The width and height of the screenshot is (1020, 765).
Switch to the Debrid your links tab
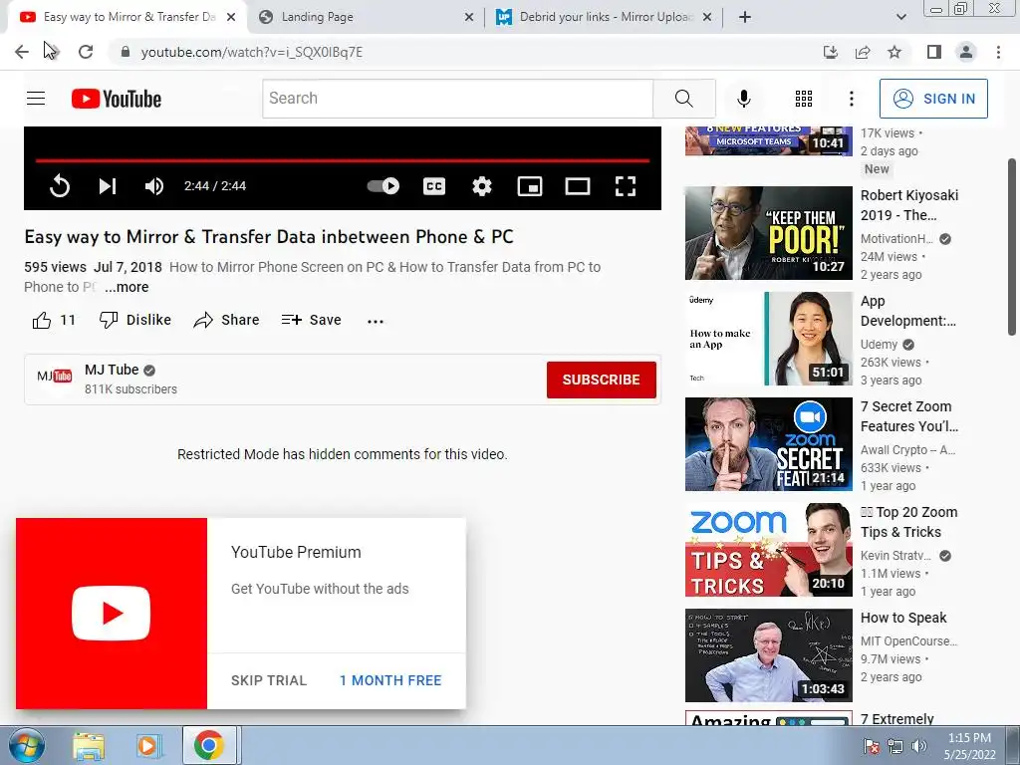(605, 17)
